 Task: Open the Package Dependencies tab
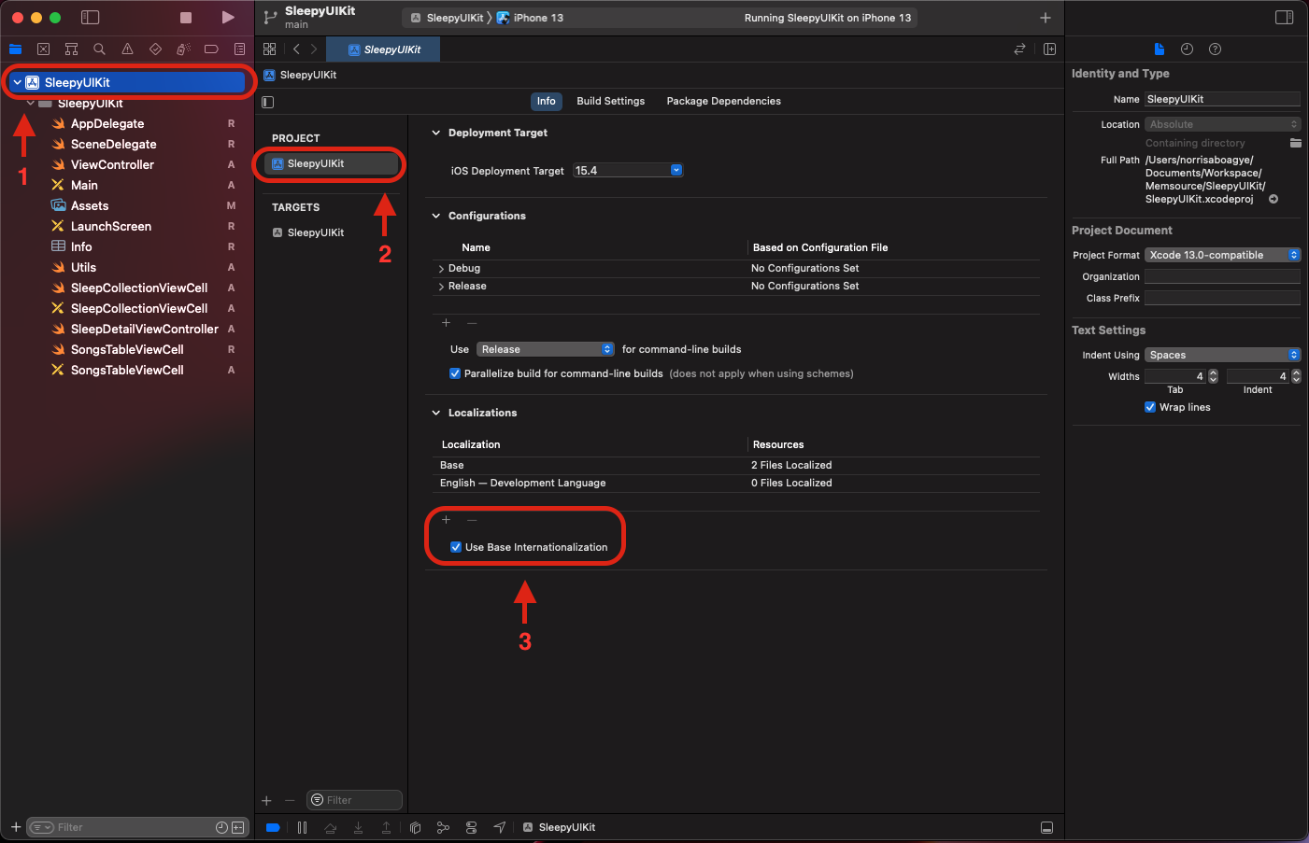click(x=723, y=101)
